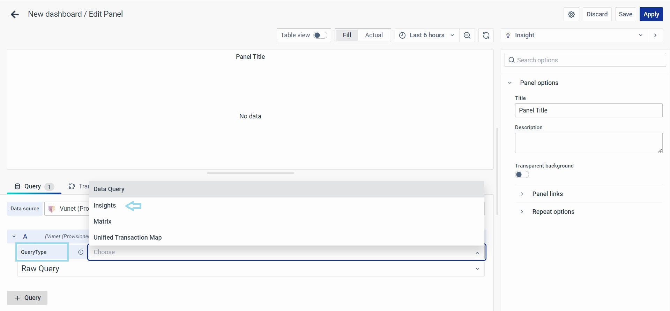The image size is (670, 311).
Task: Open dashboard settings gear icon
Action: point(571,14)
